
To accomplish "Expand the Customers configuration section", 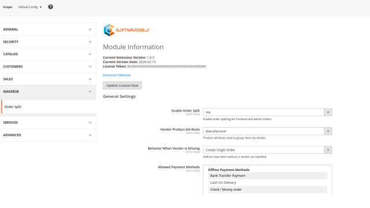I will pos(48,67).
